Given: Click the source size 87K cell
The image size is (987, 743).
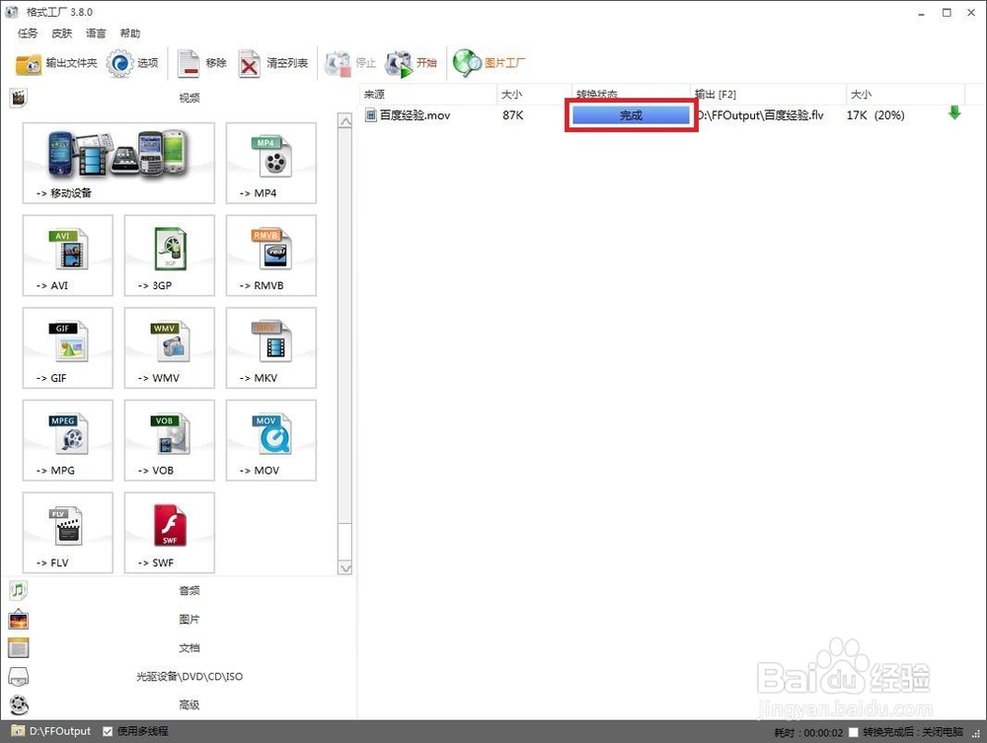Looking at the screenshot, I should pyautogui.click(x=512, y=115).
